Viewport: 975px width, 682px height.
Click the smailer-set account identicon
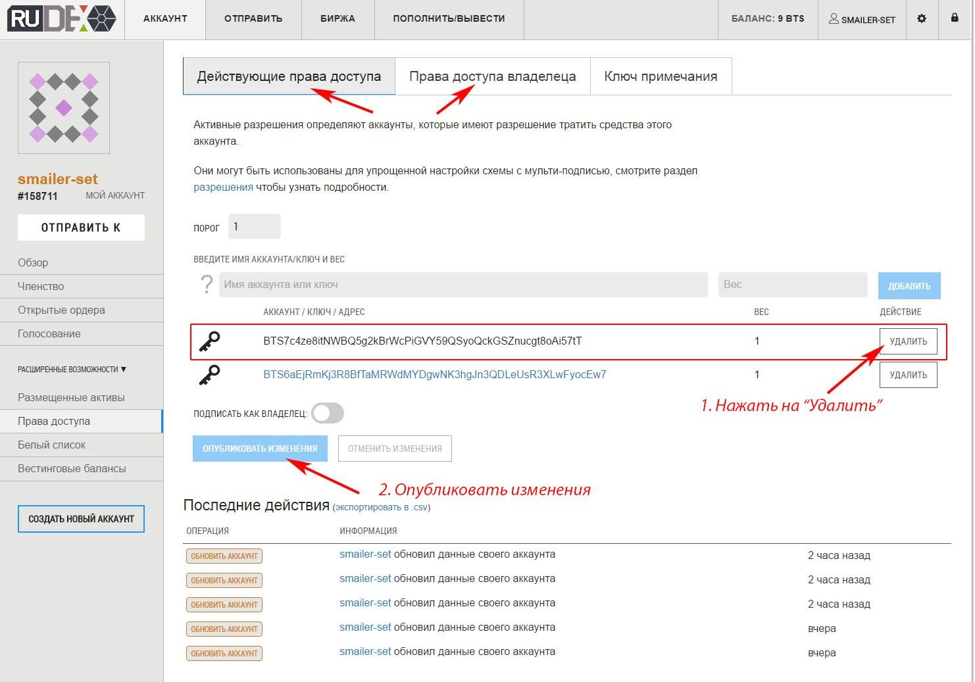point(64,108)
